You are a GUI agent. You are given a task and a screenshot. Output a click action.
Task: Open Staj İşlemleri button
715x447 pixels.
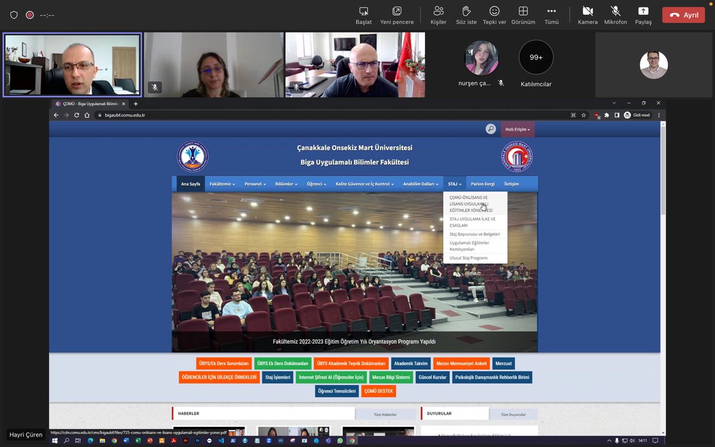tap(278, 377)
